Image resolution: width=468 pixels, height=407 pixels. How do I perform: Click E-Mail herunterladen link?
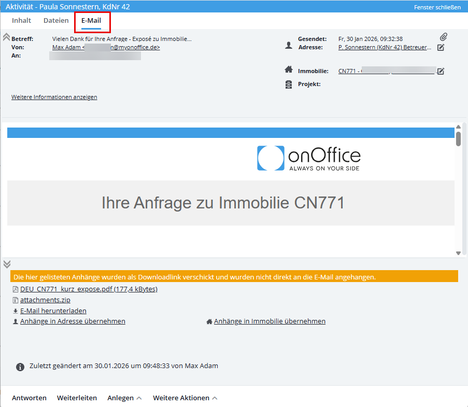click(53, 311)
